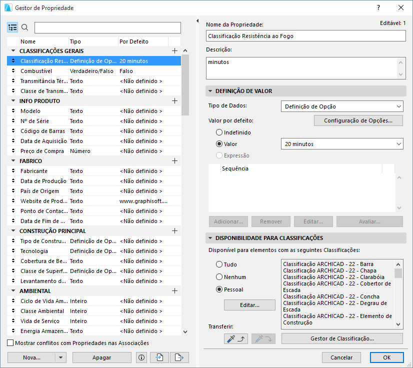Click the Nome da Propriedade field

pyautogui.click(x=306, y=36)
